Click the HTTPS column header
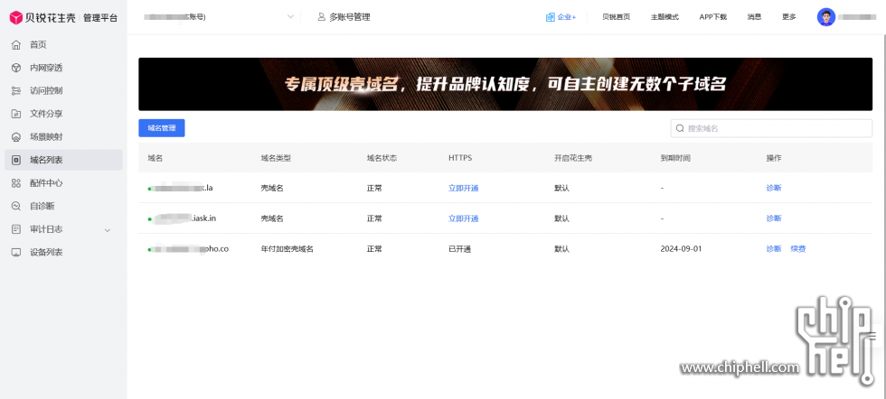This screenshot has width=886, height=399. pos(460,158)
